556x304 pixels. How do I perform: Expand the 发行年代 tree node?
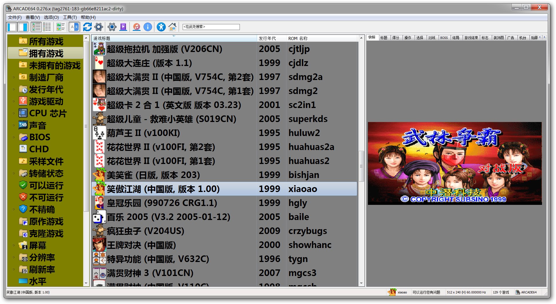point(14,89)
